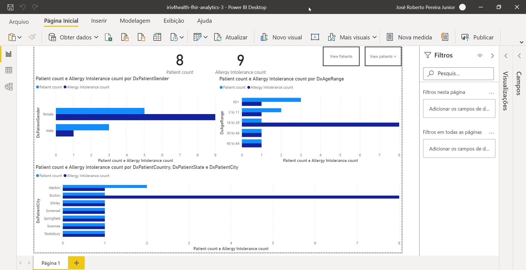Open the Enter Data table icon

click(157, 37)
